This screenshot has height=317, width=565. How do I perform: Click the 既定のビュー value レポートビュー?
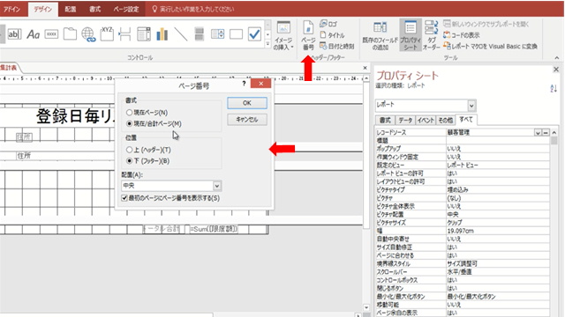coord(498,165)
